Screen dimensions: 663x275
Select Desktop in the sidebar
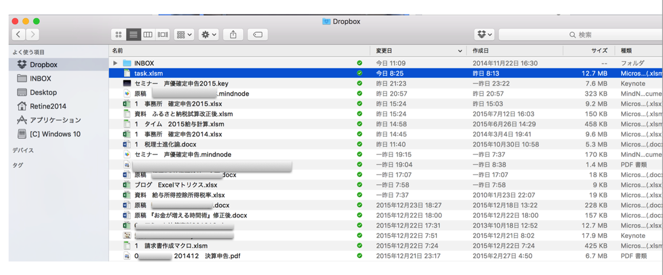click(x=59, y=92)
